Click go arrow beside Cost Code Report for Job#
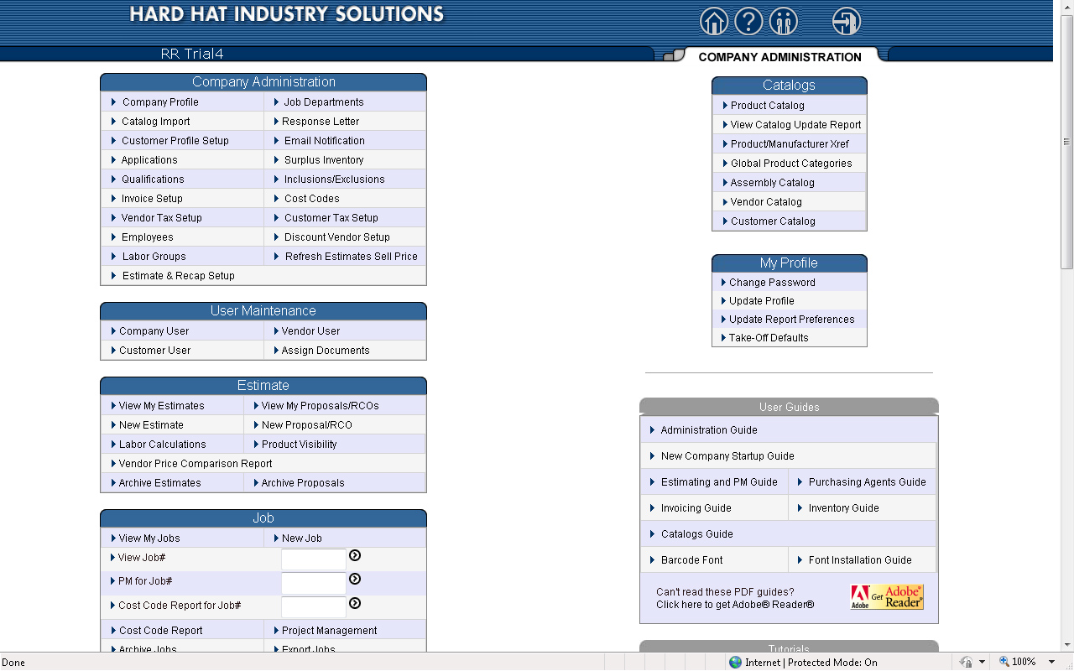The image size is (1074, 671). (x=355, y=603)
